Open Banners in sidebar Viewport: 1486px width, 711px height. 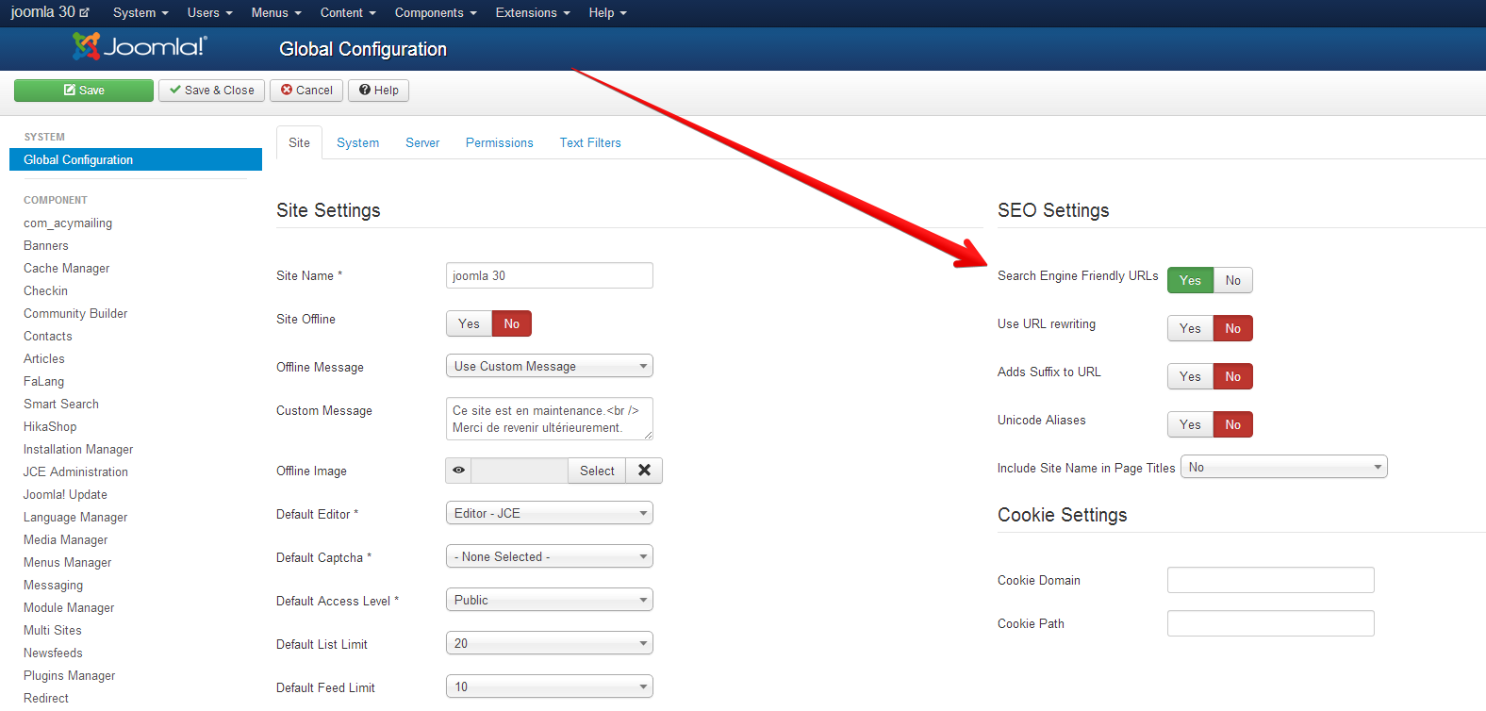(x=46, y=245)
